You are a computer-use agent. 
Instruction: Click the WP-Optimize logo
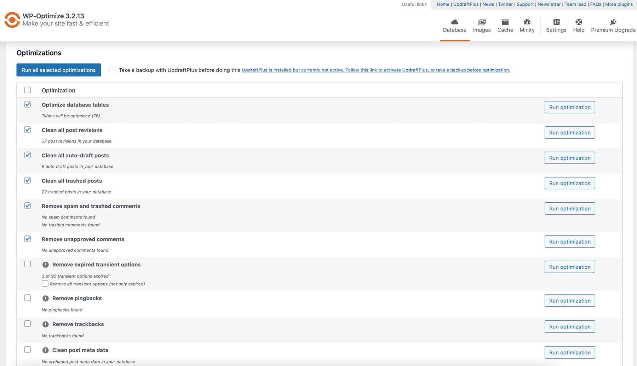pyautogui.click(x=12, y=19)
